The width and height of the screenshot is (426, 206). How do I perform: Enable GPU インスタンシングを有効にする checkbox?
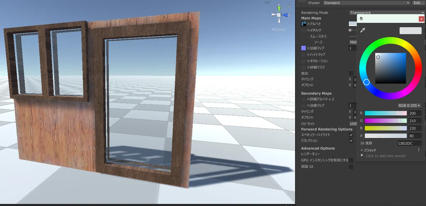point(351,160)
